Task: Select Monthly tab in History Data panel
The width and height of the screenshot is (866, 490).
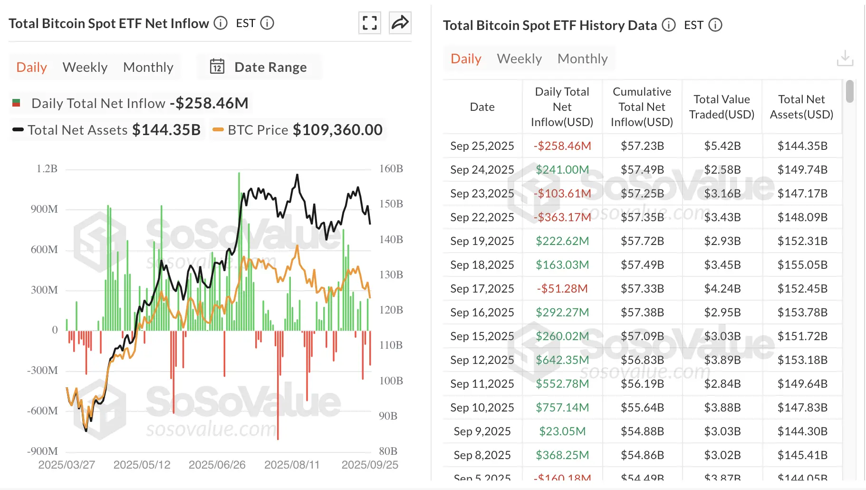Action: (583, 58)
